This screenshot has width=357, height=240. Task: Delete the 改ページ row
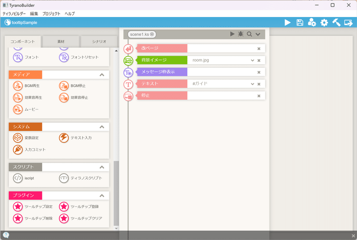click(259, 49)
